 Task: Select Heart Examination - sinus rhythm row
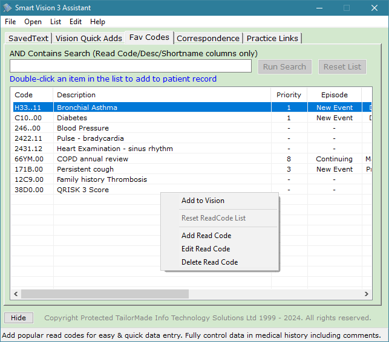tap(191, 149)
